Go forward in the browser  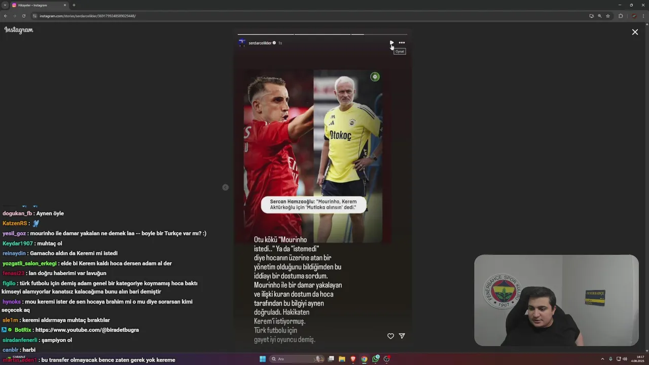pyautogui.click(x=14, y=16)
